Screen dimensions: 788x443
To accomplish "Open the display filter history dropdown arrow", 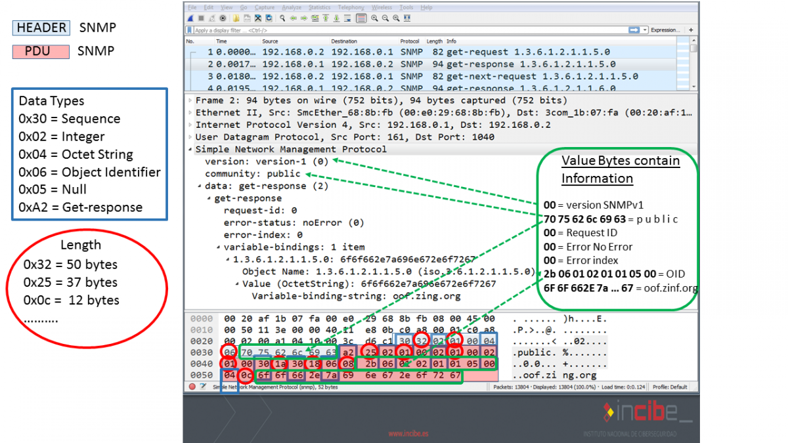I will (x=646, y=30).
